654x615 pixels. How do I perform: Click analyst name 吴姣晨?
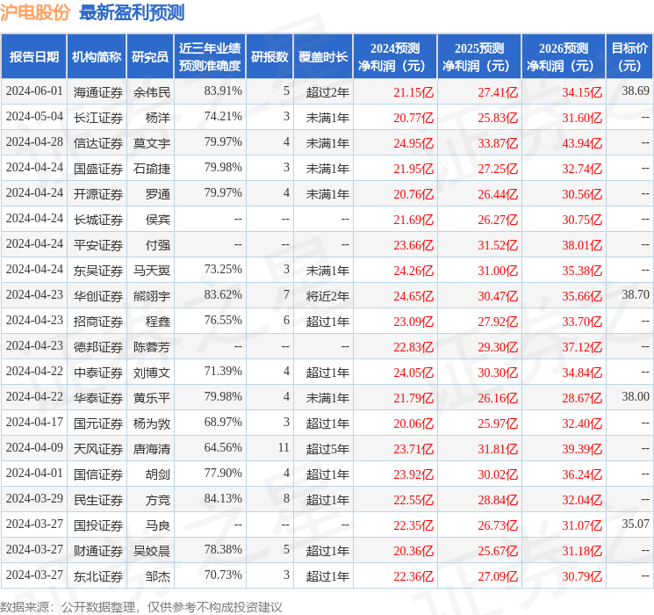(x=152, y=551)
